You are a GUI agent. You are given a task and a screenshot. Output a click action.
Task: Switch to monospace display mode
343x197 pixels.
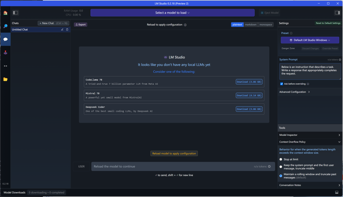coord(266,25)
